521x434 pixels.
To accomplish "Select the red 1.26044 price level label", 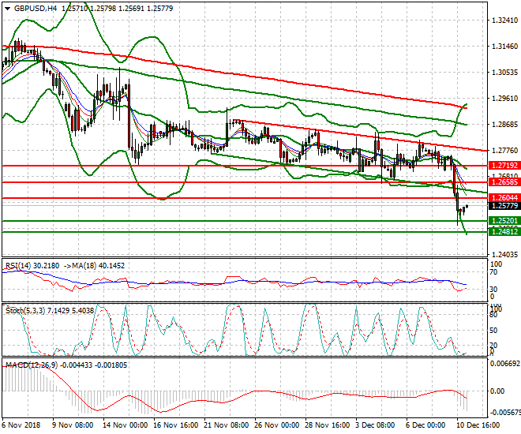I will [504, 198].
